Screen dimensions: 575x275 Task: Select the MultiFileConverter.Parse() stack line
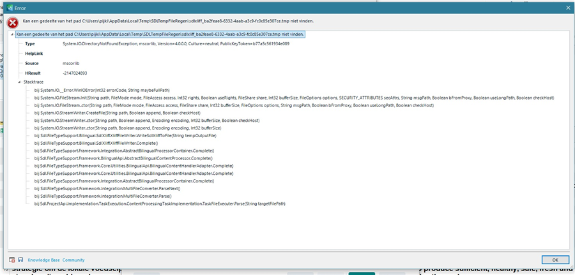click(x=103, y=197)
